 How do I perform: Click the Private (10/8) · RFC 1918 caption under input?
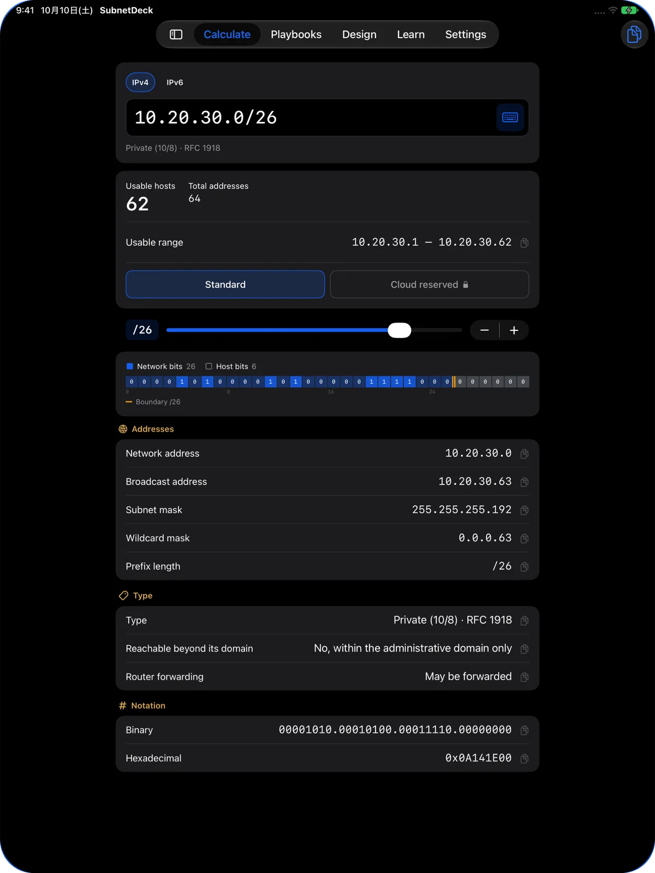click(173, 148)
